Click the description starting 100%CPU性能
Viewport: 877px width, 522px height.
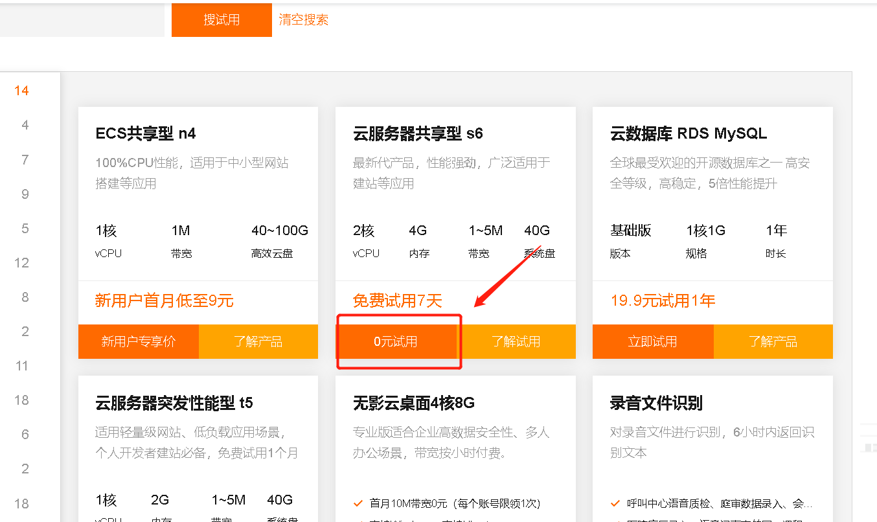(192, 173)
